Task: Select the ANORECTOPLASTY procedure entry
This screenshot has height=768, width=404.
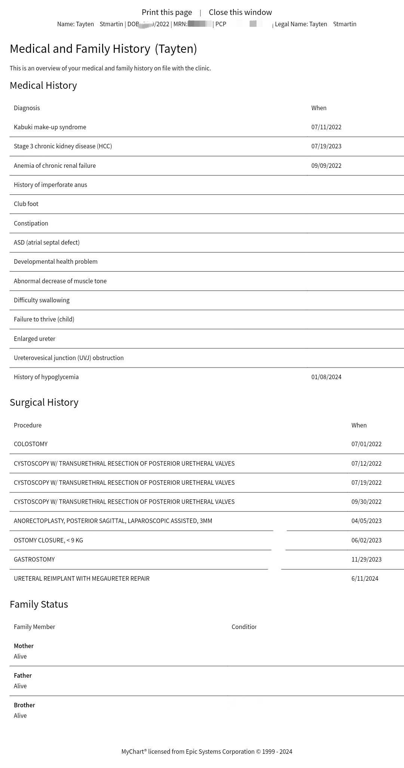Action: [113, 521]
